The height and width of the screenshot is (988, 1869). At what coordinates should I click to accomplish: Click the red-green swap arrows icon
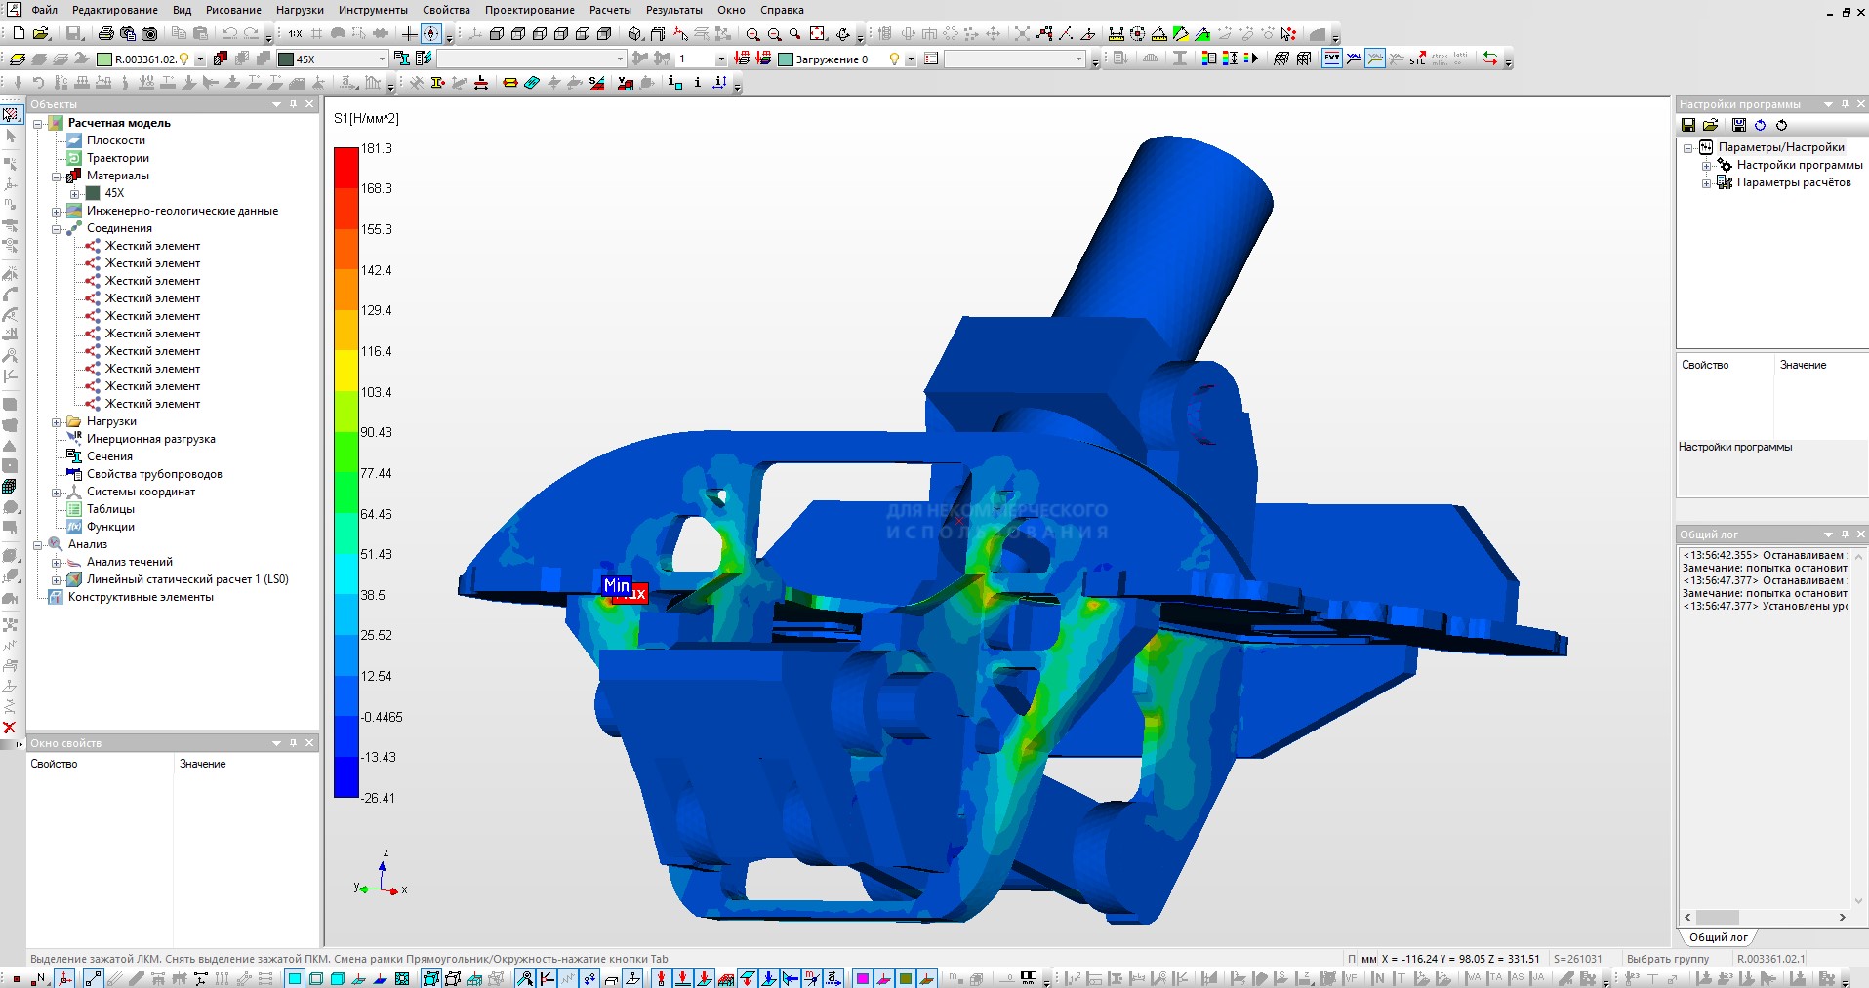[1489, 59]
